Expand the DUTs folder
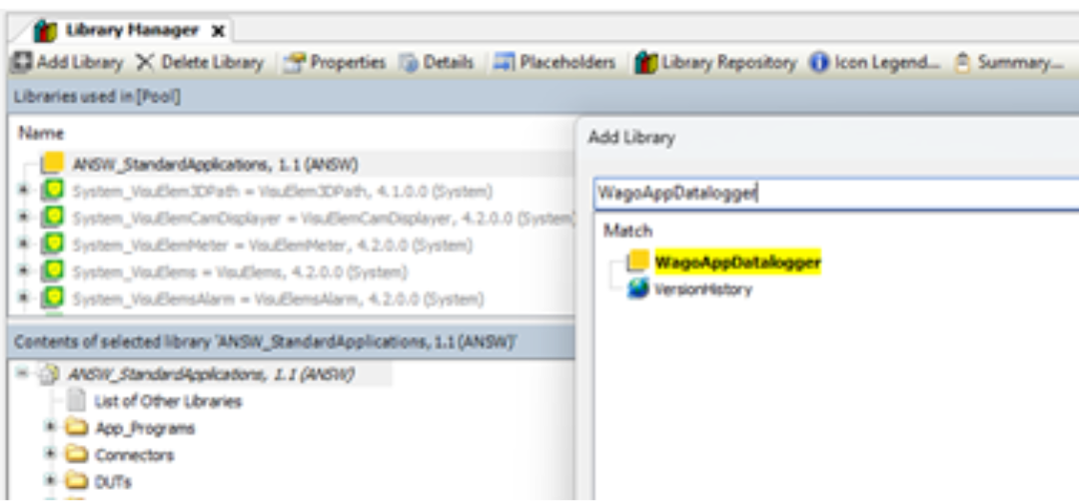Viewport: 1079px width, 503px height. click(x=50, y=481)
